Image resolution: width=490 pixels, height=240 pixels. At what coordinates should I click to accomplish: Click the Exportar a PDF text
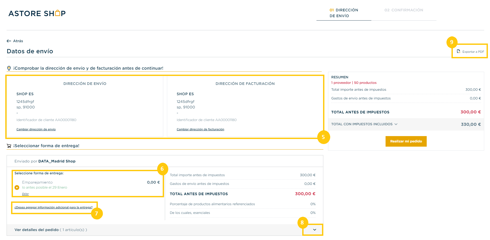473,52
